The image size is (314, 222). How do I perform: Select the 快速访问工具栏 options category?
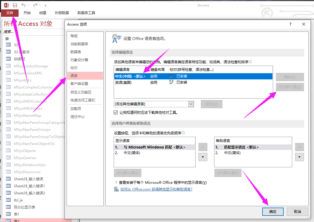85,100
